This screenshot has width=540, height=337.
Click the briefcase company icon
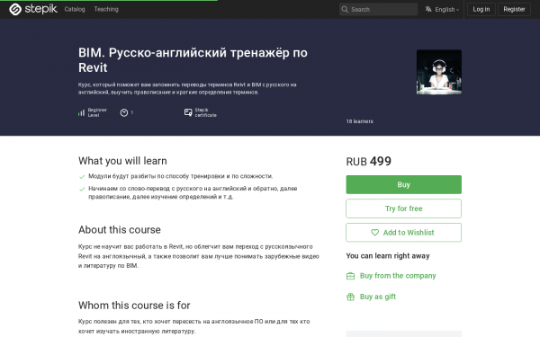coord(350,276)
